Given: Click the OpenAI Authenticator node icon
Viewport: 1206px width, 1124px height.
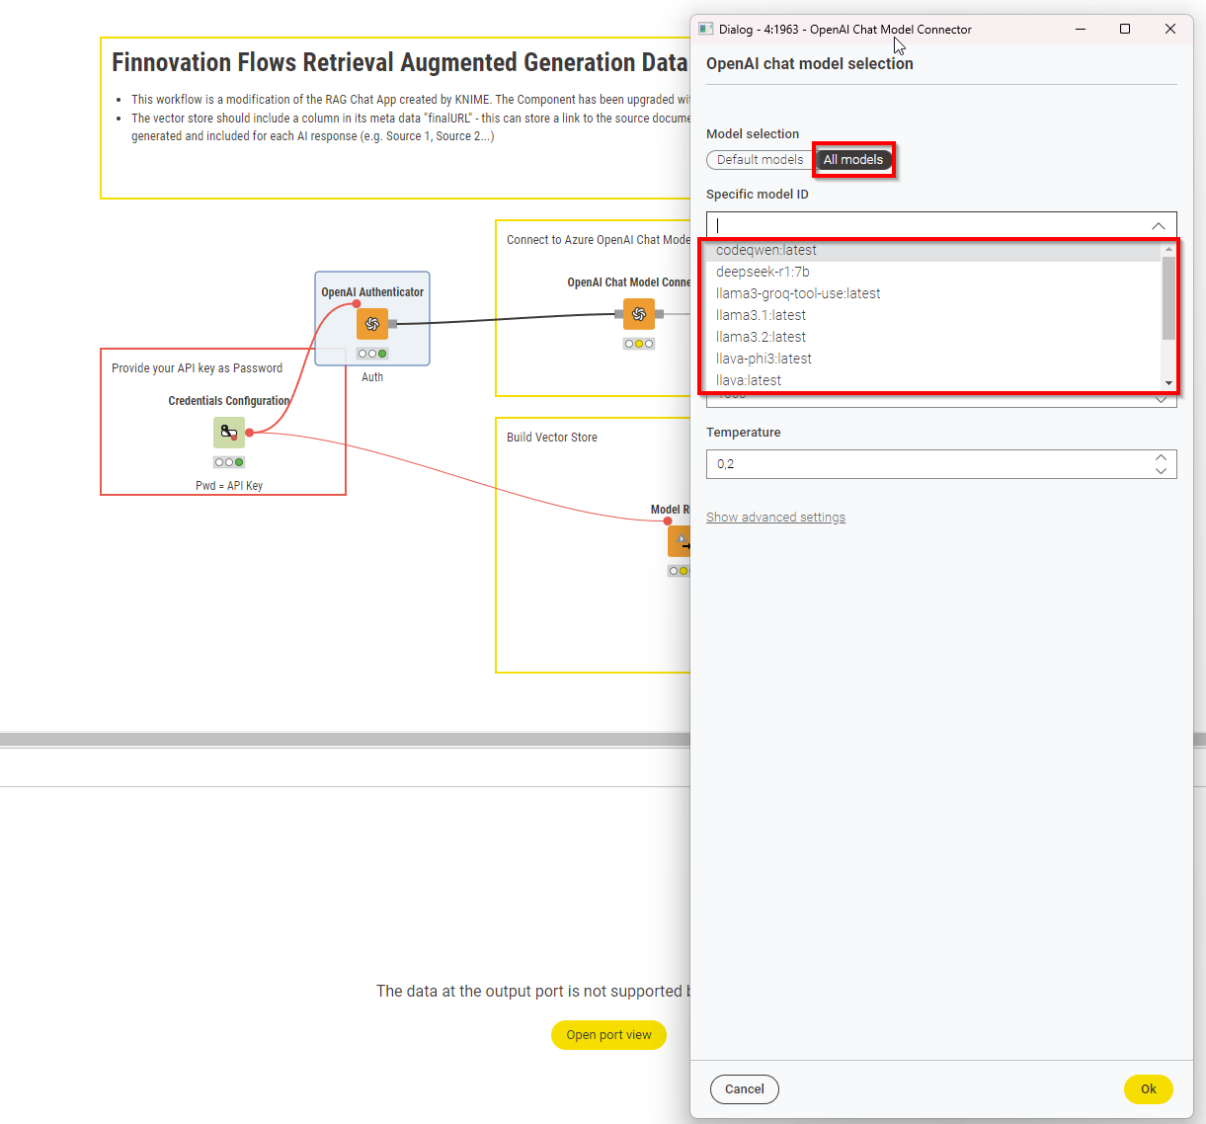Looking at the screenshot, I should point(372,324).
